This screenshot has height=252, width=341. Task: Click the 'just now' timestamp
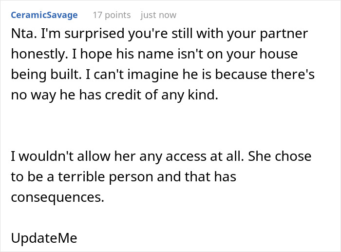(158, 15)
